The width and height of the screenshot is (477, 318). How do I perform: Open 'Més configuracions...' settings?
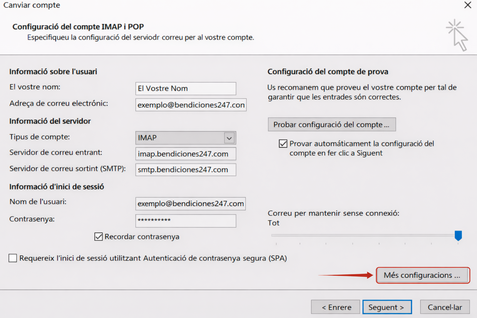click(x=422, y=275)
